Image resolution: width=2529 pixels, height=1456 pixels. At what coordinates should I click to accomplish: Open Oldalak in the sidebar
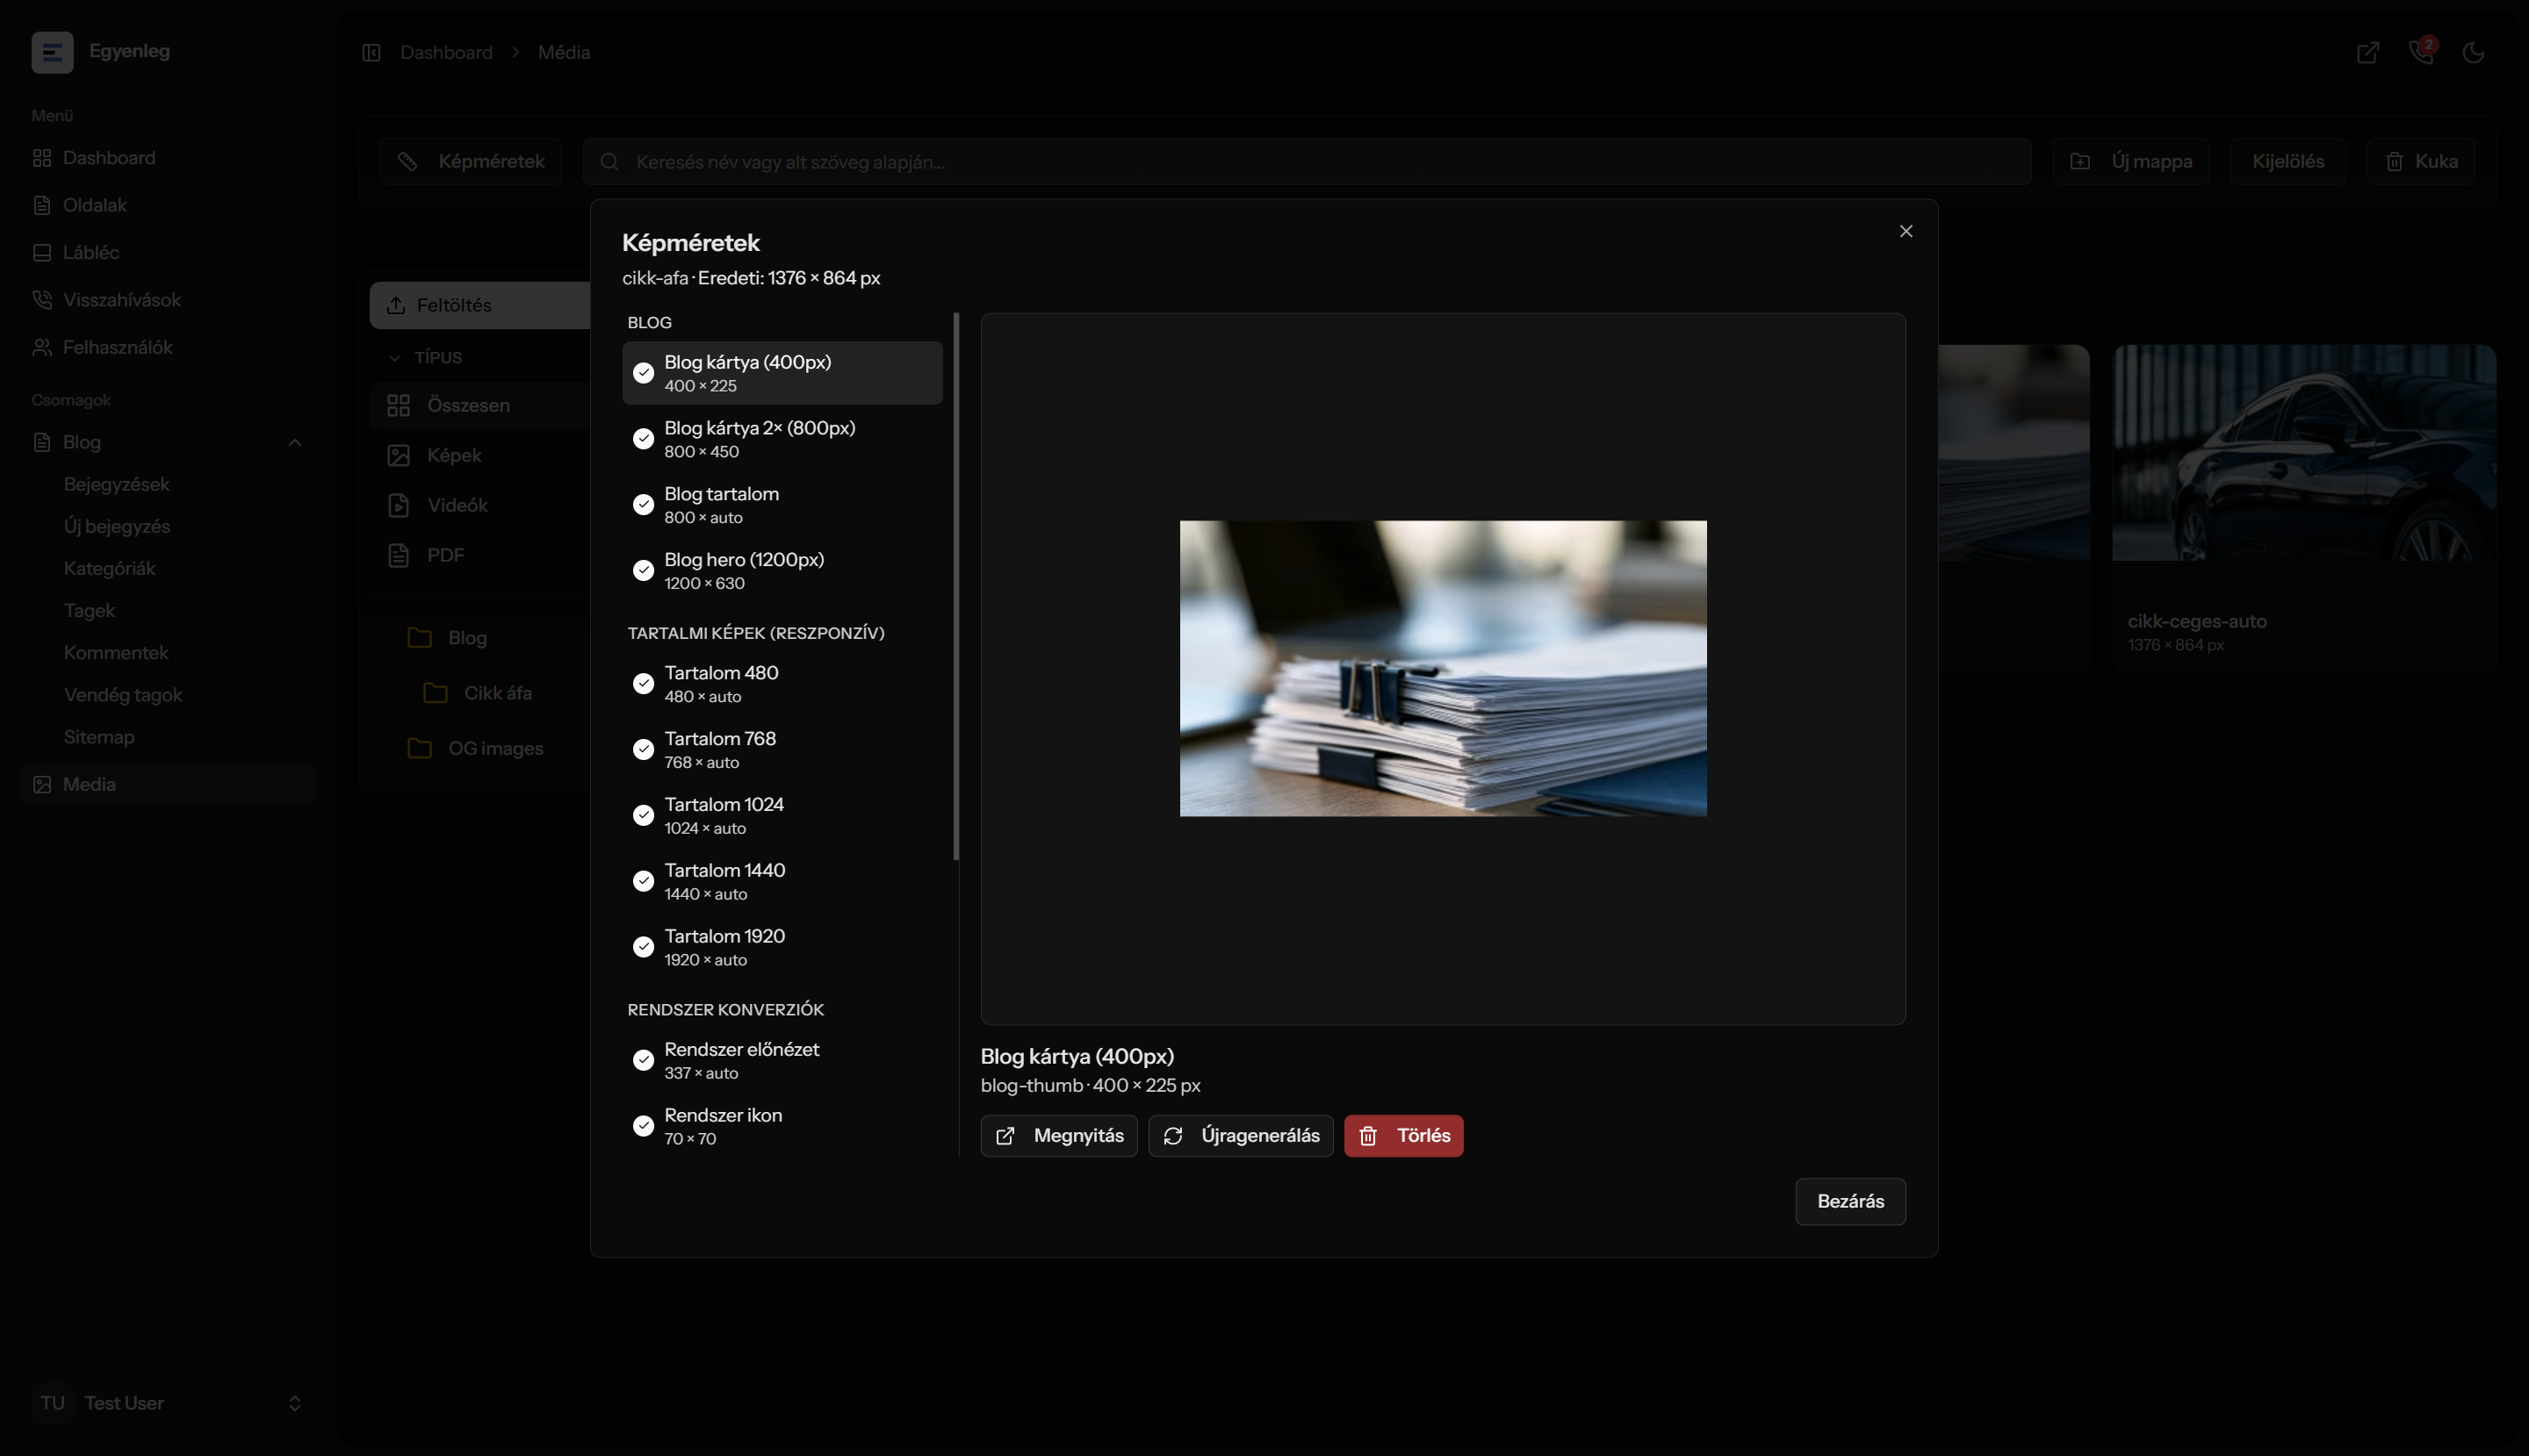[x=168, y=205]
